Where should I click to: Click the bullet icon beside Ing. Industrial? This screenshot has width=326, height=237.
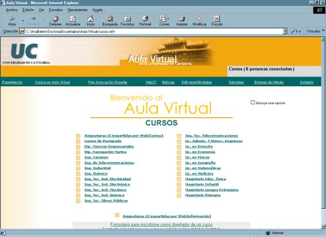(x=78, y=168)
